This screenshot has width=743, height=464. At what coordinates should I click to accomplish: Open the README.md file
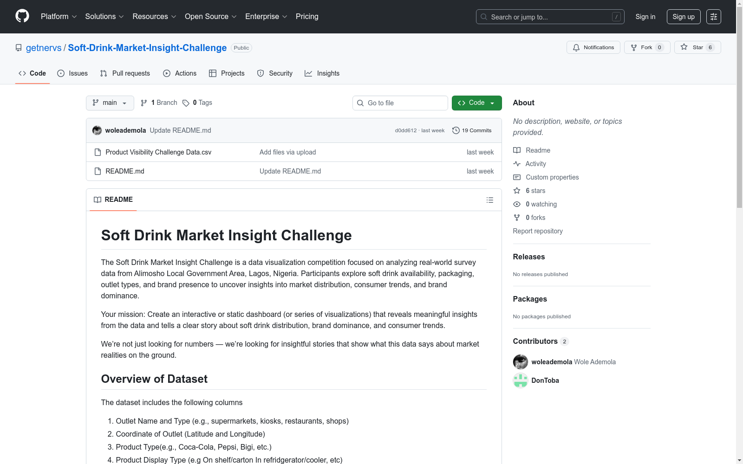[x=125, y=171]
